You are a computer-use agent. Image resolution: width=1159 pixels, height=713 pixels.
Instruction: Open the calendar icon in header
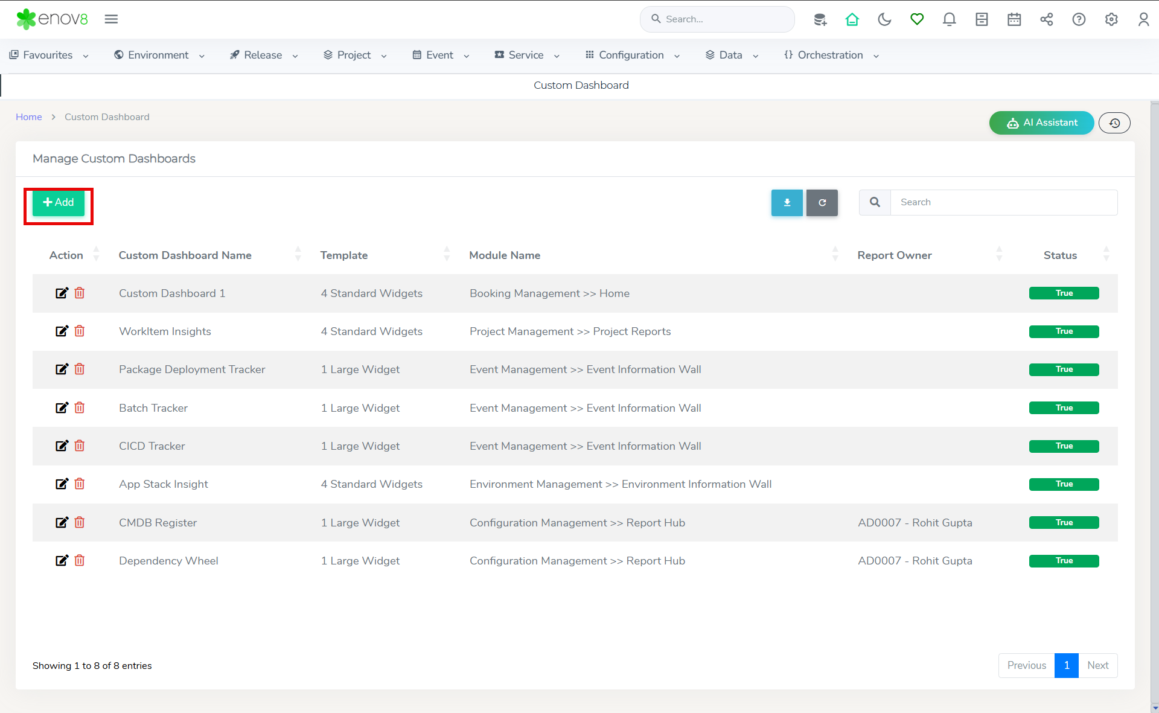coord(1014,19)
